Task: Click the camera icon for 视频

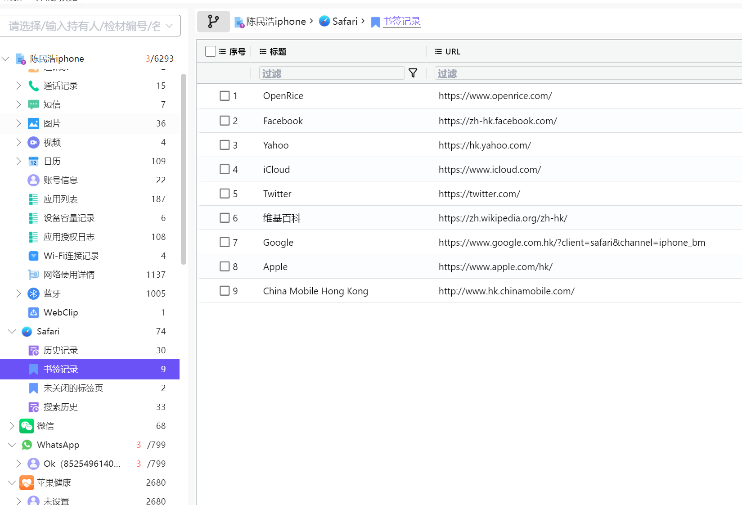Action: pos(33,142)
